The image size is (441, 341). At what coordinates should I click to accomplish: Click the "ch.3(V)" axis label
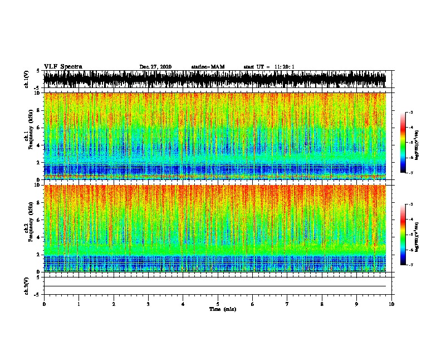(26, 286)
